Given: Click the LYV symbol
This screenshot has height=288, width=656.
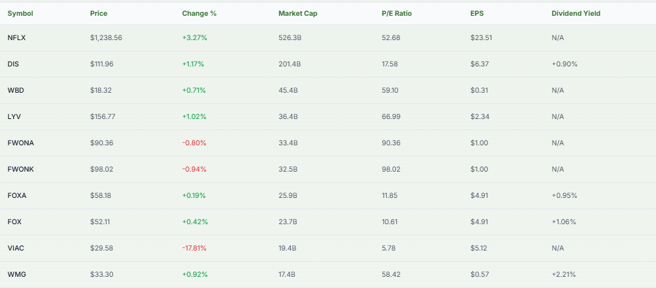Looking at the screenshot, I should tap(14, 116).
